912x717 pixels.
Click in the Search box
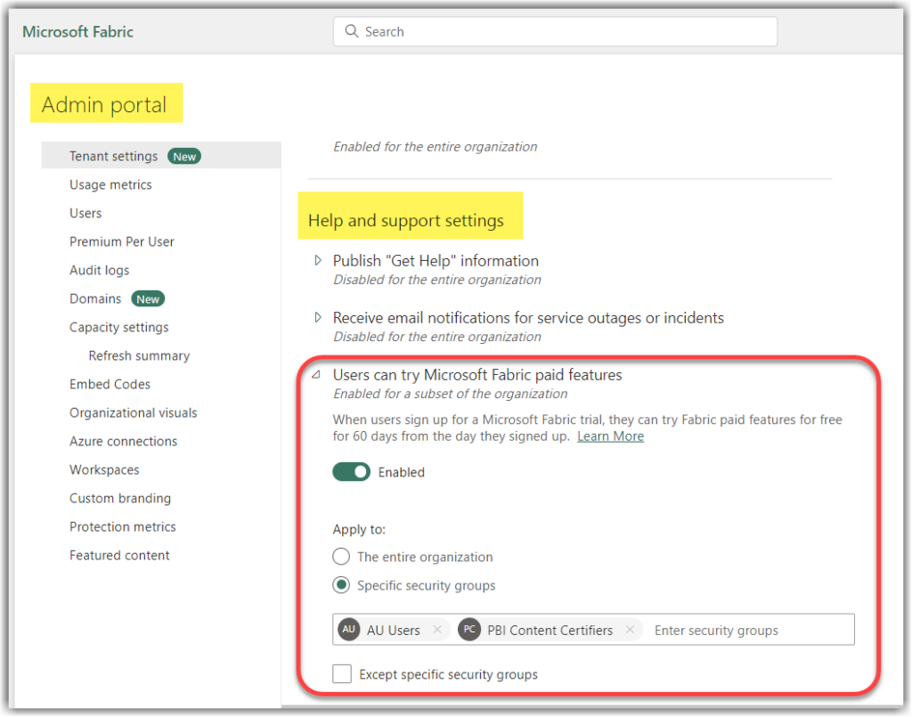tap(552, 31)
